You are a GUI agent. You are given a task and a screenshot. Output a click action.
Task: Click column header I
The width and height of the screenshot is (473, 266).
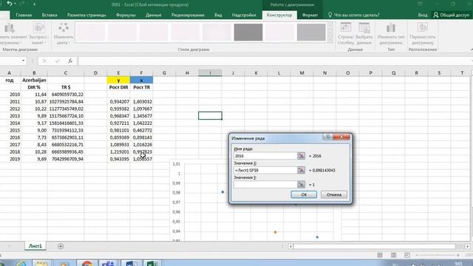pos(210,72)
